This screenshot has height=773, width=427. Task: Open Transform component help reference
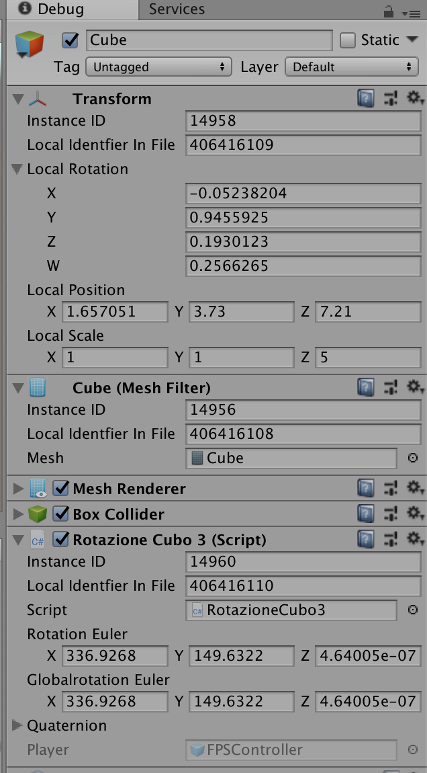click(x=365, y=99)
